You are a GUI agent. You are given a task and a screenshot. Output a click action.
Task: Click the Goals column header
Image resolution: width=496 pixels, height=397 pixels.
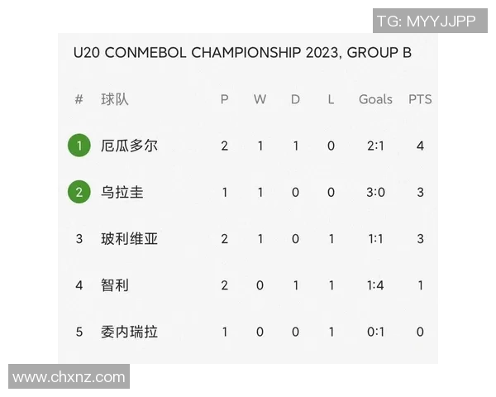tap(375, 99)
